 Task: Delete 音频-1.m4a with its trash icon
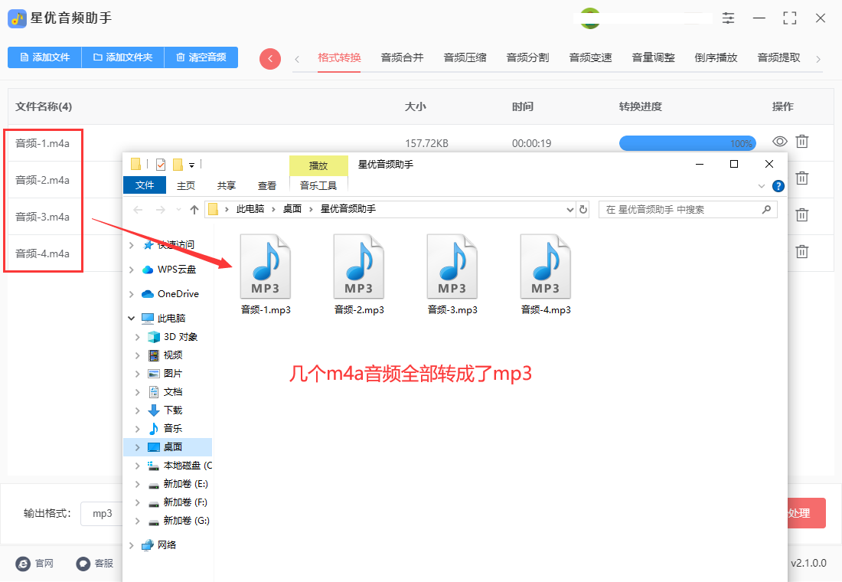click(801, 142)
